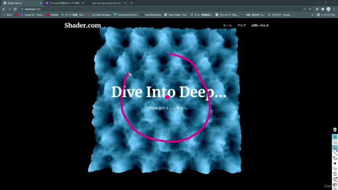
Task: Open the ホーム navigation link
Action: 228,25
